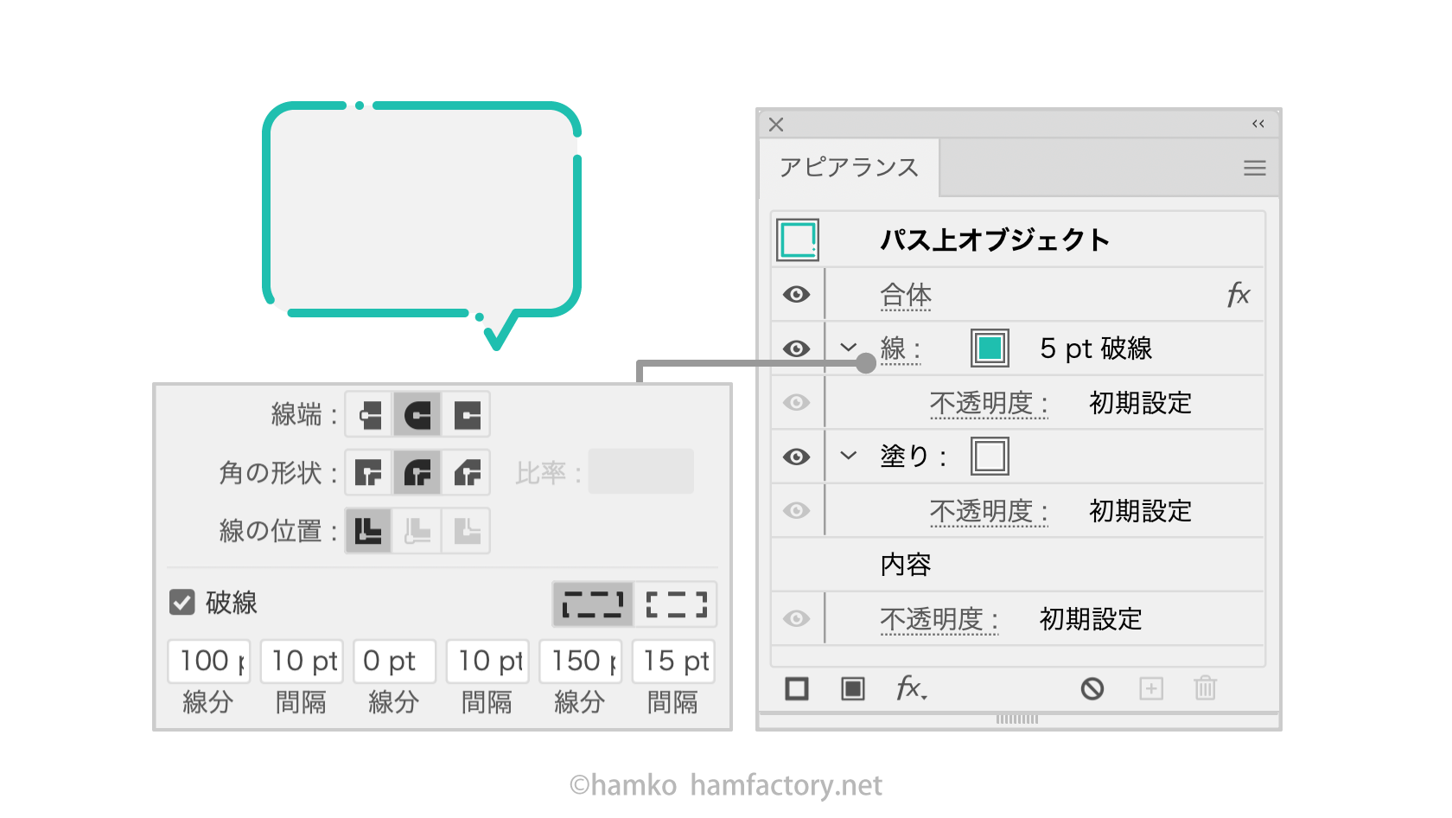This screenshot has width=1452, height=818.
Task: Click the add new fill icon
Action: 853,688
